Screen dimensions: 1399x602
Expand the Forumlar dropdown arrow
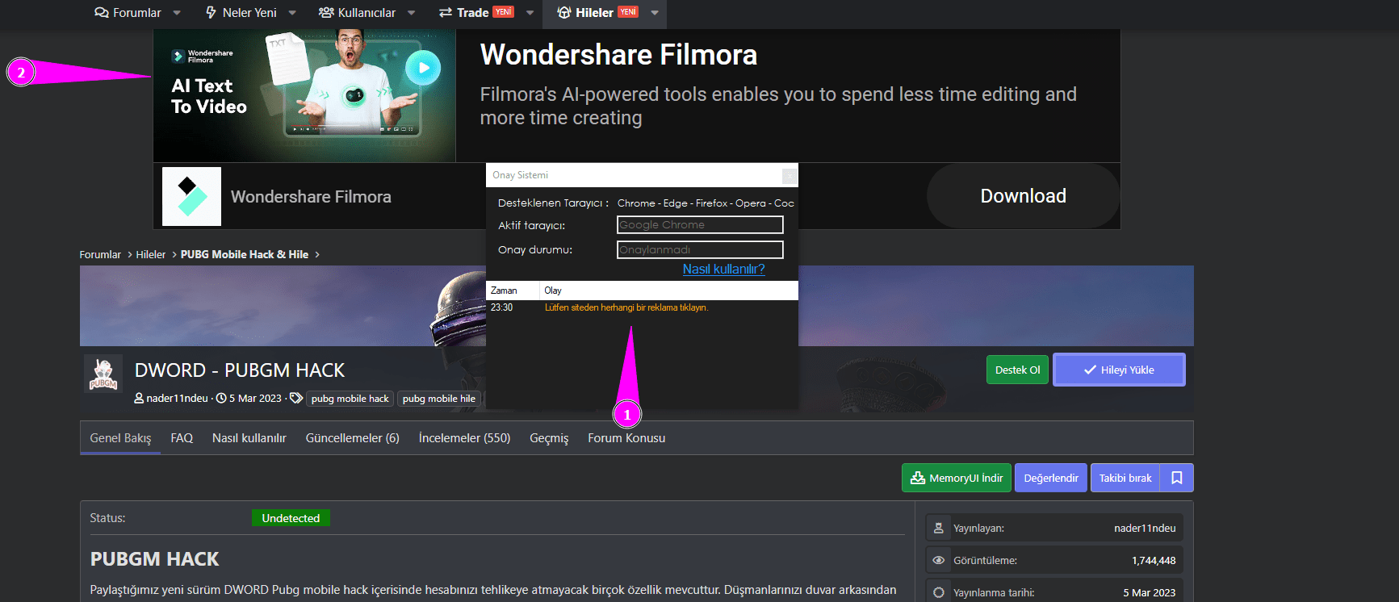[x=177, y=13]
